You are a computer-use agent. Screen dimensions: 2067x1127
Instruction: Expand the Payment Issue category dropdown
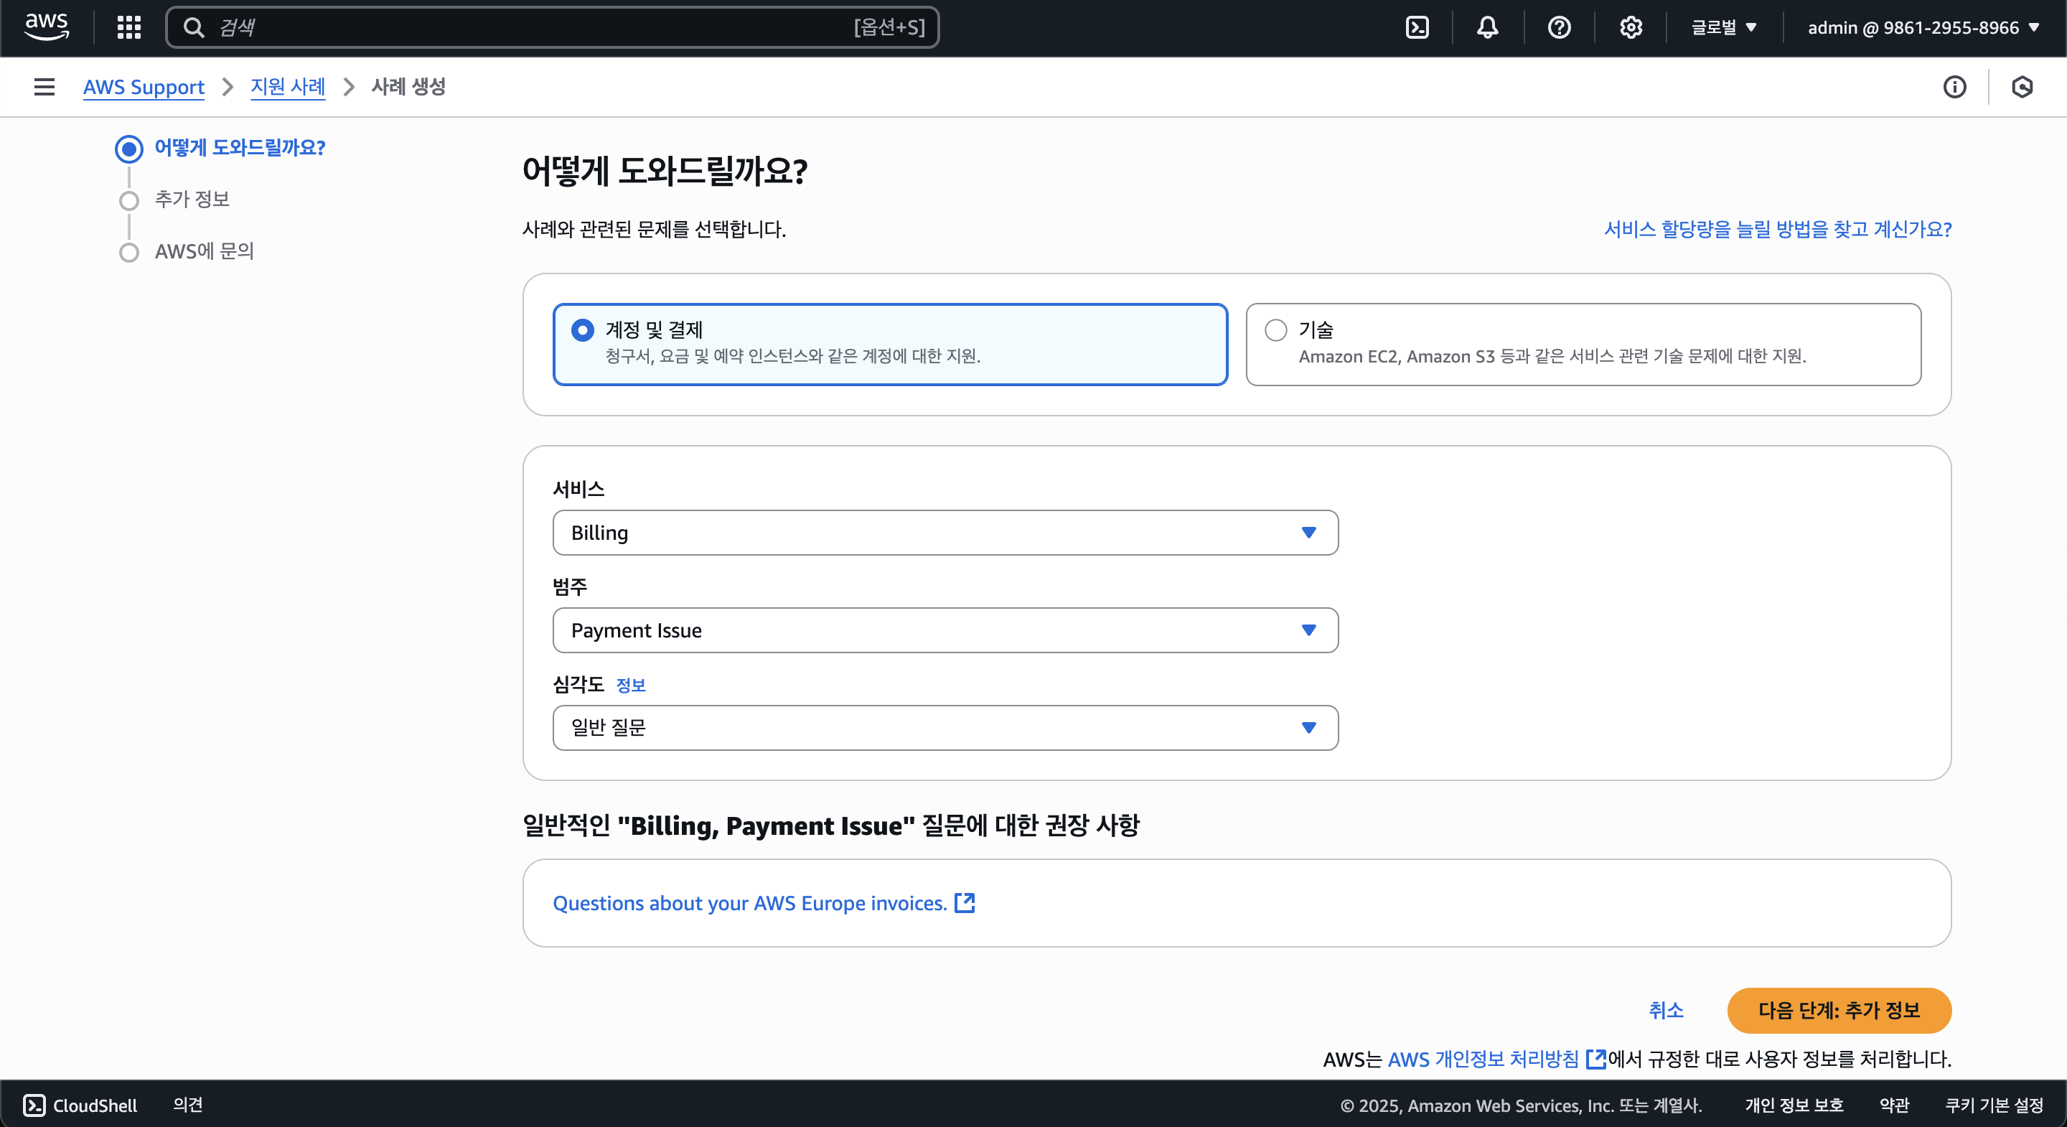click(x=945, y=630)
